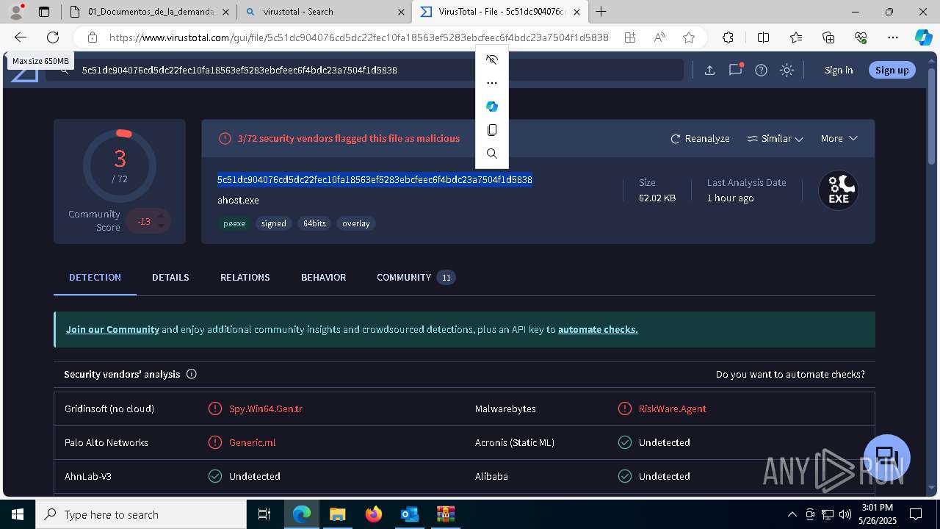Open the BEHAVIOR tab
The height and width of the screenshot is (529, 940).
click(x=323, y=277)
